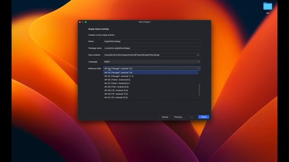Click the Cancel button
The width and height of the screenshot is (289, 162).
(x=165, y=117)
